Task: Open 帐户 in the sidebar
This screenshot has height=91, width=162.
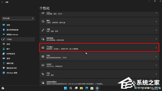Action: click(18, 49)
